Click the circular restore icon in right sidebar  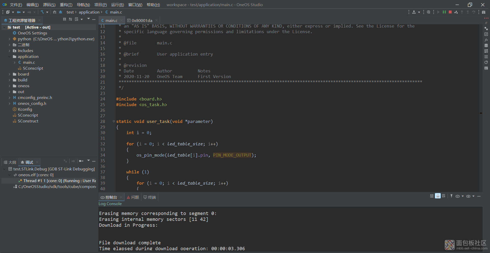(x=486, y=62)
